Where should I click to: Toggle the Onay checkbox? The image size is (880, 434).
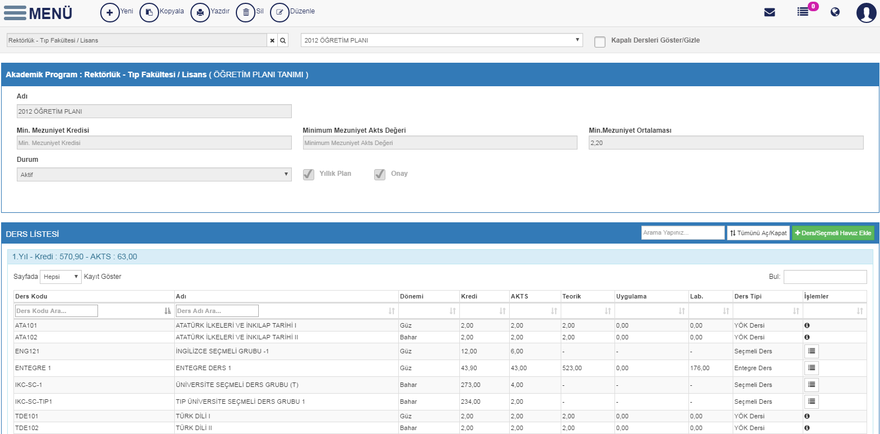[x=380, y=174]
